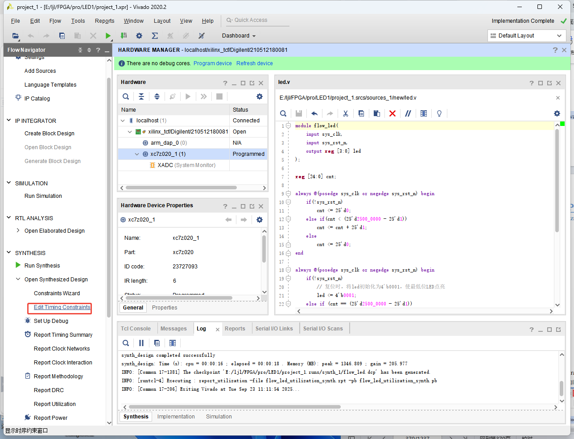Click back arrow in Hardware Device Properties
The width and height of the screenshot is (574, 439).
228,220
